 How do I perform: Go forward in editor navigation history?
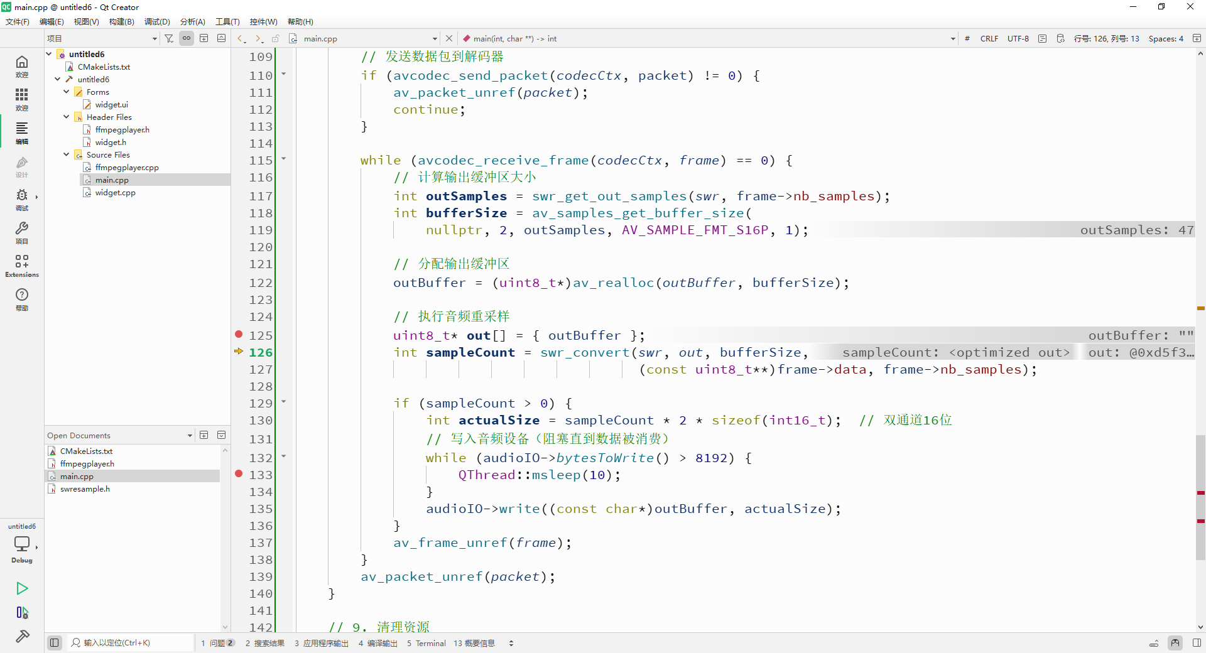coord(258,38)
